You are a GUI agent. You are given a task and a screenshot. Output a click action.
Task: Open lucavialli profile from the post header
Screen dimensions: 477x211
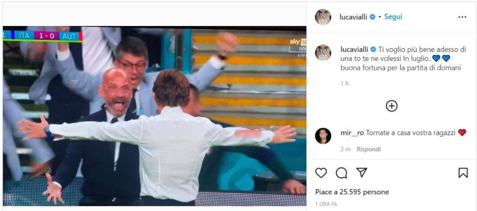click(353, 17)
